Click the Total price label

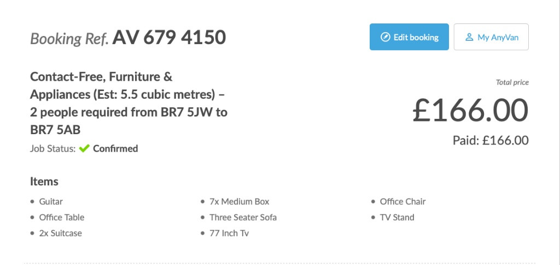coord(512,83)
